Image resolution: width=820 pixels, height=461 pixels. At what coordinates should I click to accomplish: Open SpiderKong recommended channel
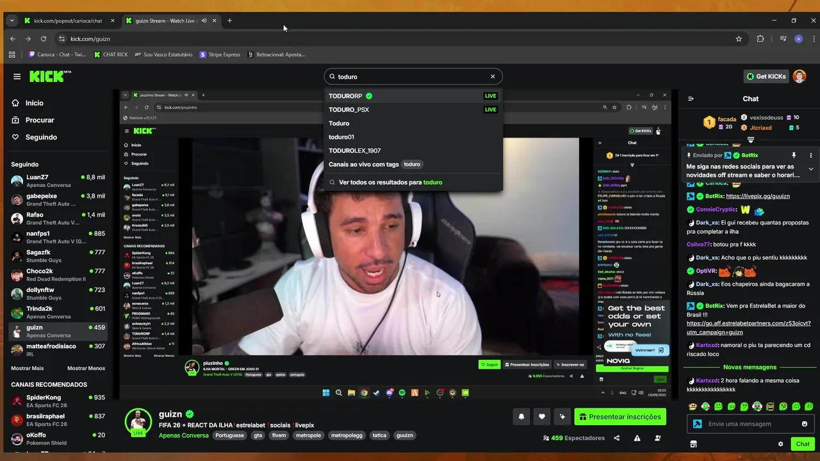click(58, 401)
